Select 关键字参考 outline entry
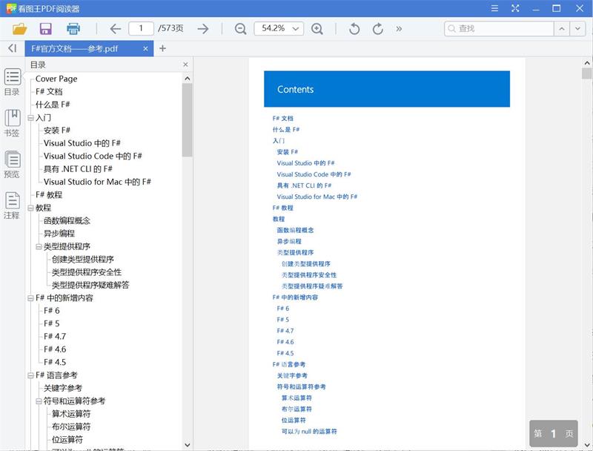The width and height of the screenshot is (593, 451). click(63, 388)
